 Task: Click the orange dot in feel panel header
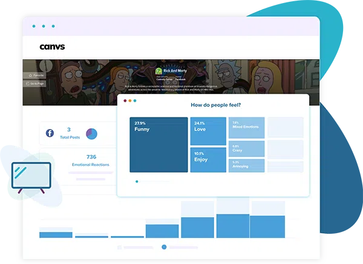click(x=130, y=101)
